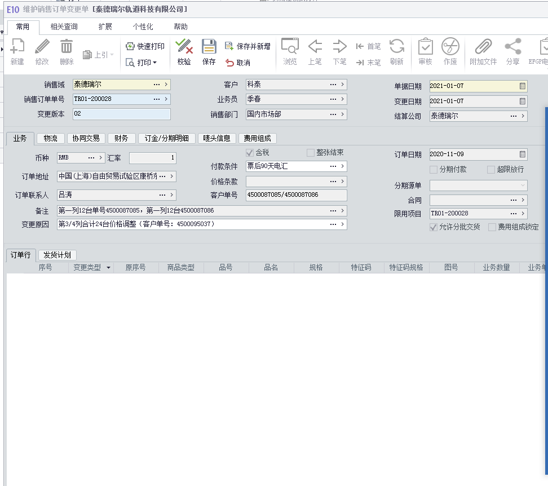
Task: Click the 刷新 refresh icon
Action: click(397, 46)
